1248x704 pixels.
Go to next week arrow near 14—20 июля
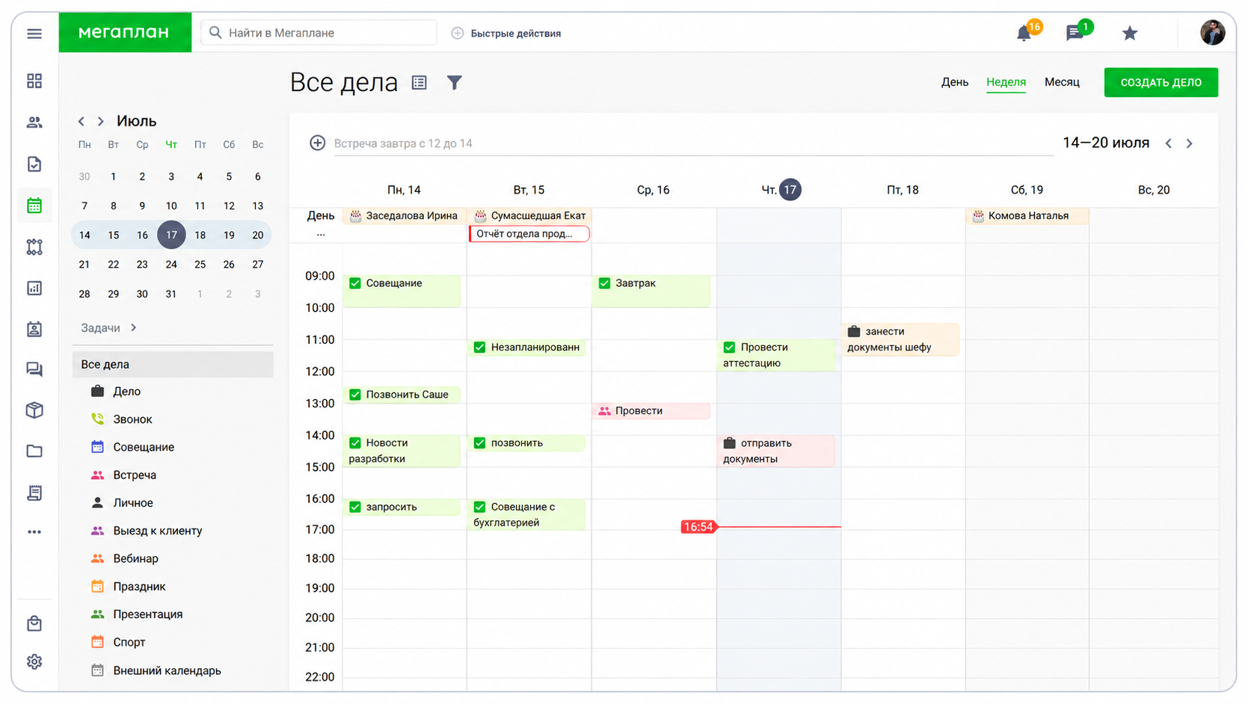[1190, 143]
